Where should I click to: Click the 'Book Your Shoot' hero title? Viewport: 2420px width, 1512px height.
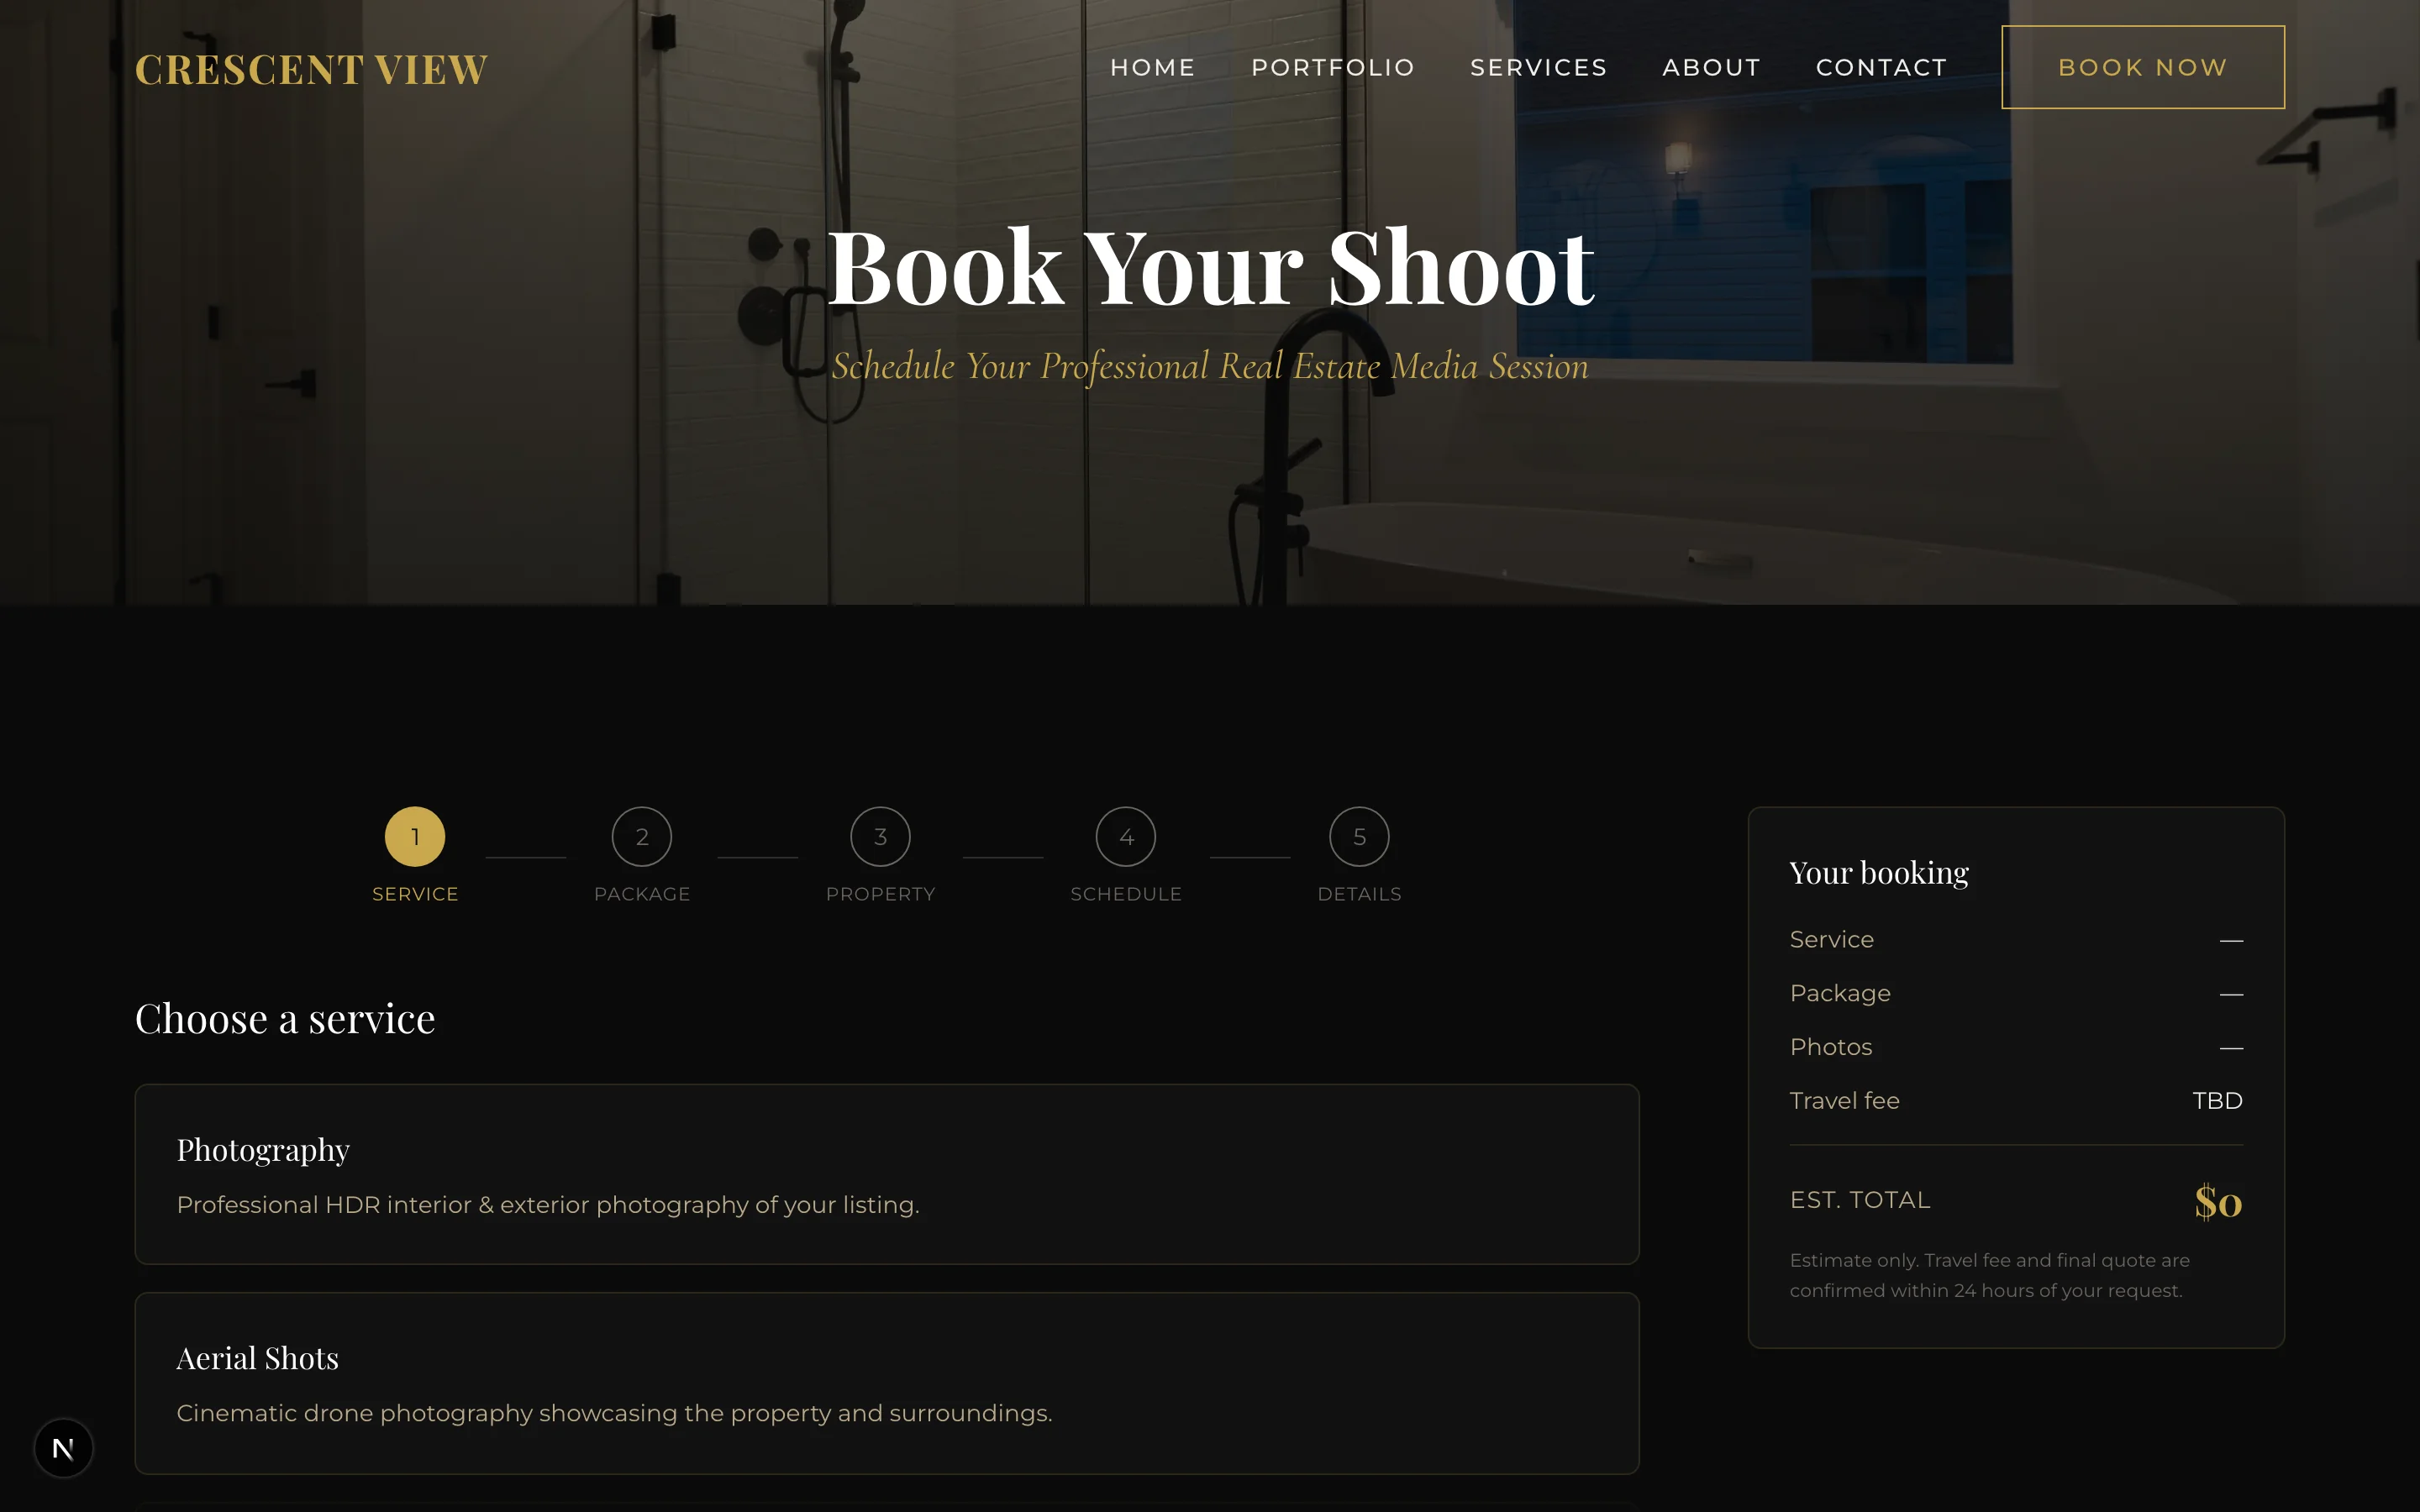pos(1210,266)
